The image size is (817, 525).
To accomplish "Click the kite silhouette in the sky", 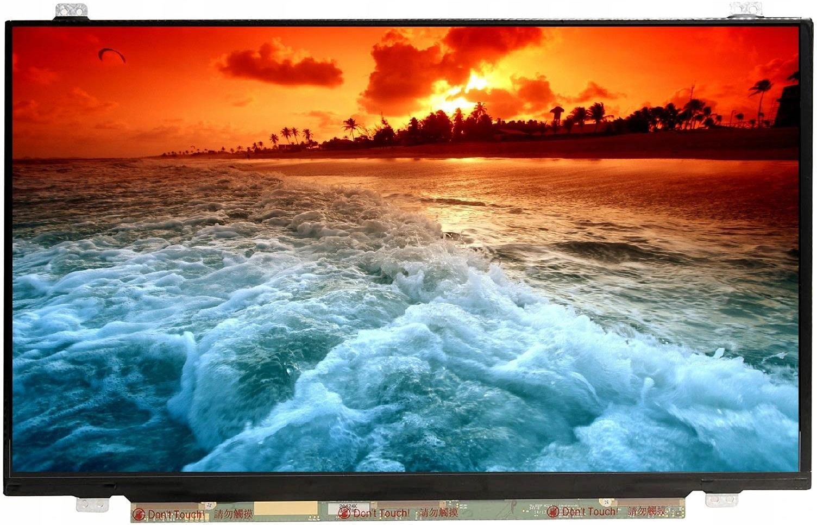I will click(x=111, y=54).
